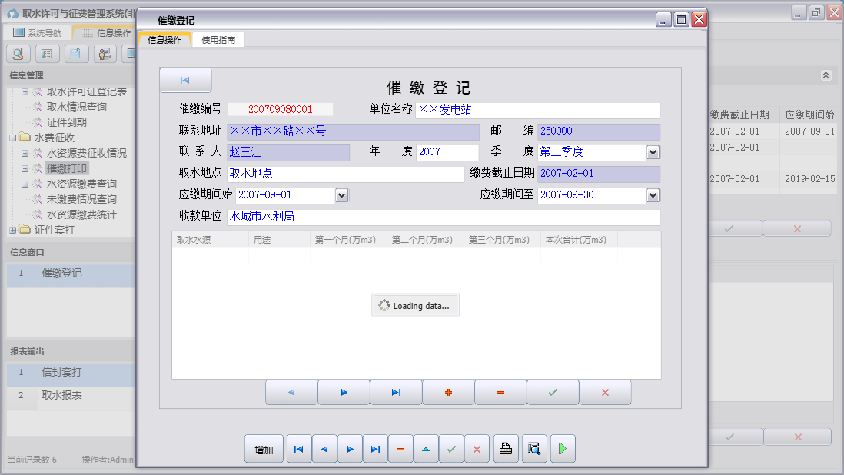
Task: Select 未缴费情况查询 in the tree
Action: (x=81, y=199)
